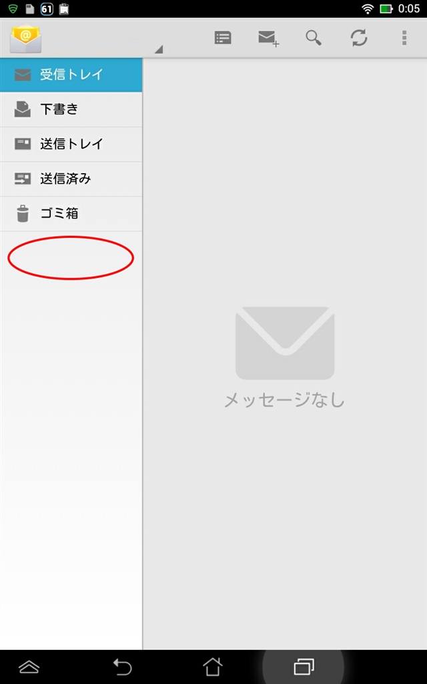
Task: Open the search magnifier icon
Action: pos(314,38)
